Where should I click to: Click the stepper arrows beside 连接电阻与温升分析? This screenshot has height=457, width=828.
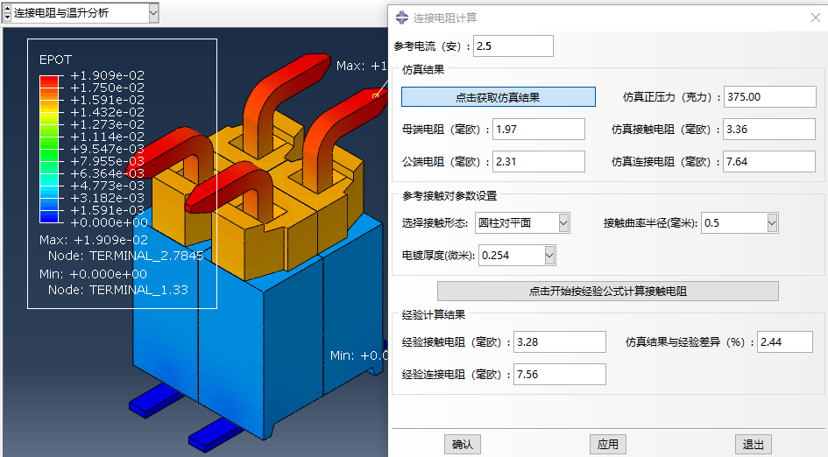pos(7,13)
